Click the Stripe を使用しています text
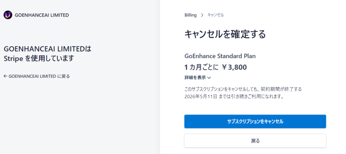Image resolution: width=346 pixels, height=154 pixels. coord(39,58)
